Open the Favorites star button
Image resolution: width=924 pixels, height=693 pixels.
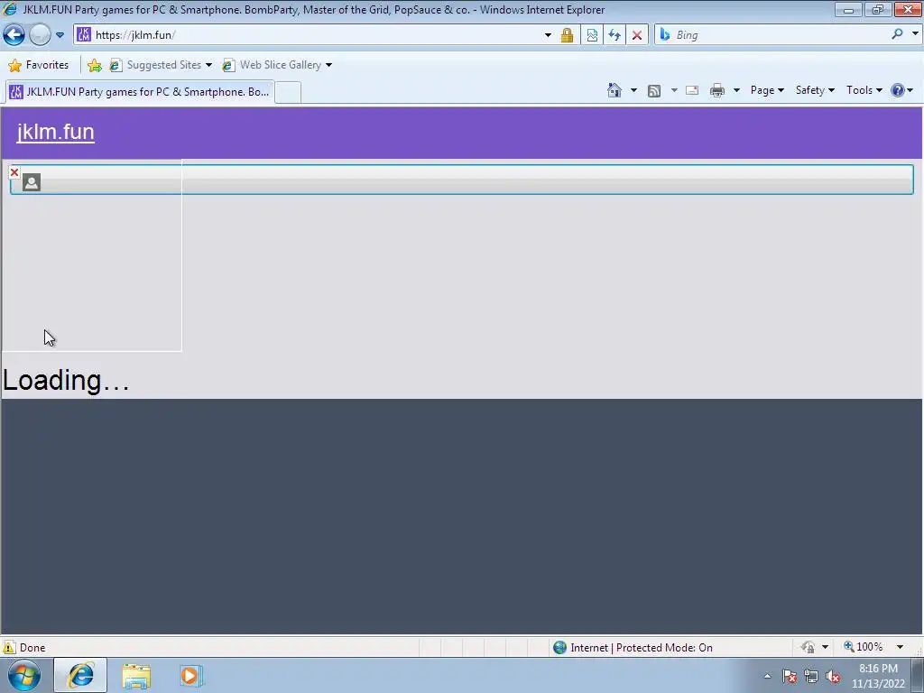(38, 65)
